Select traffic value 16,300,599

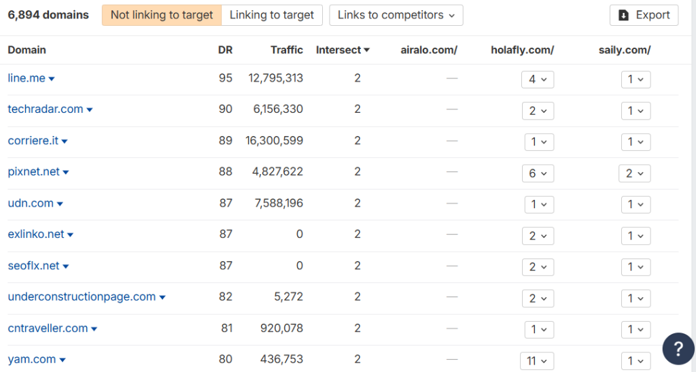click(275, 141)
